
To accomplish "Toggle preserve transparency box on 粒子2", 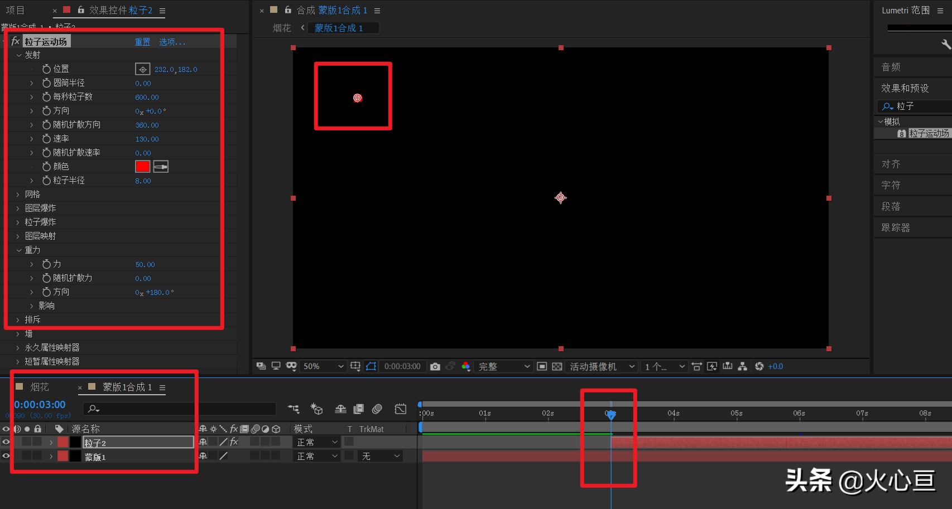I will (349, 442).
